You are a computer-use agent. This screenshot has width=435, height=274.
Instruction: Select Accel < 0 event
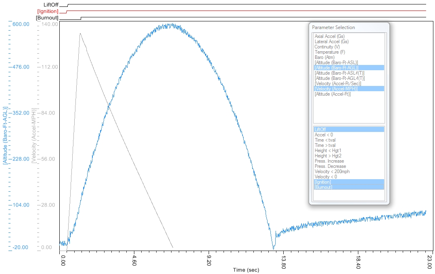click(324, 135)
